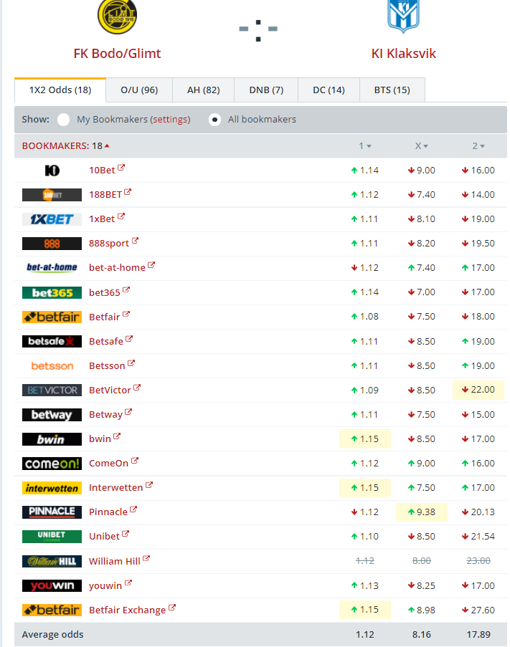Screen dimensions: 510x647
Task: Click the average odds value 8.16
Action: click(x=422, y=634)
